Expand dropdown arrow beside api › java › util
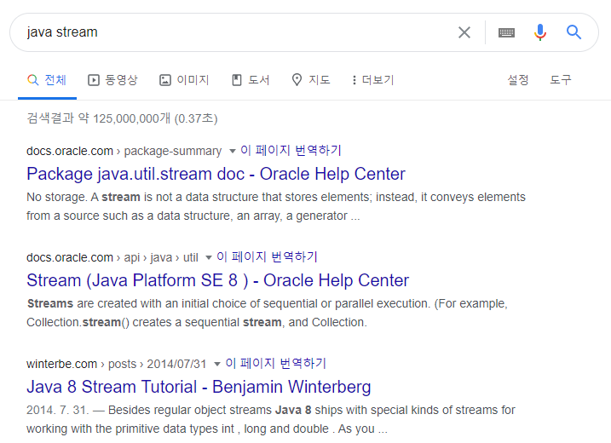 tap(209, 257)
